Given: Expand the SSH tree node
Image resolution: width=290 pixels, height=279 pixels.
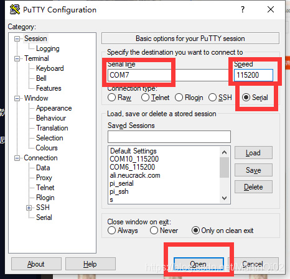Looking at the screenshot, I should pyautogui.click(x=29, y=208).
